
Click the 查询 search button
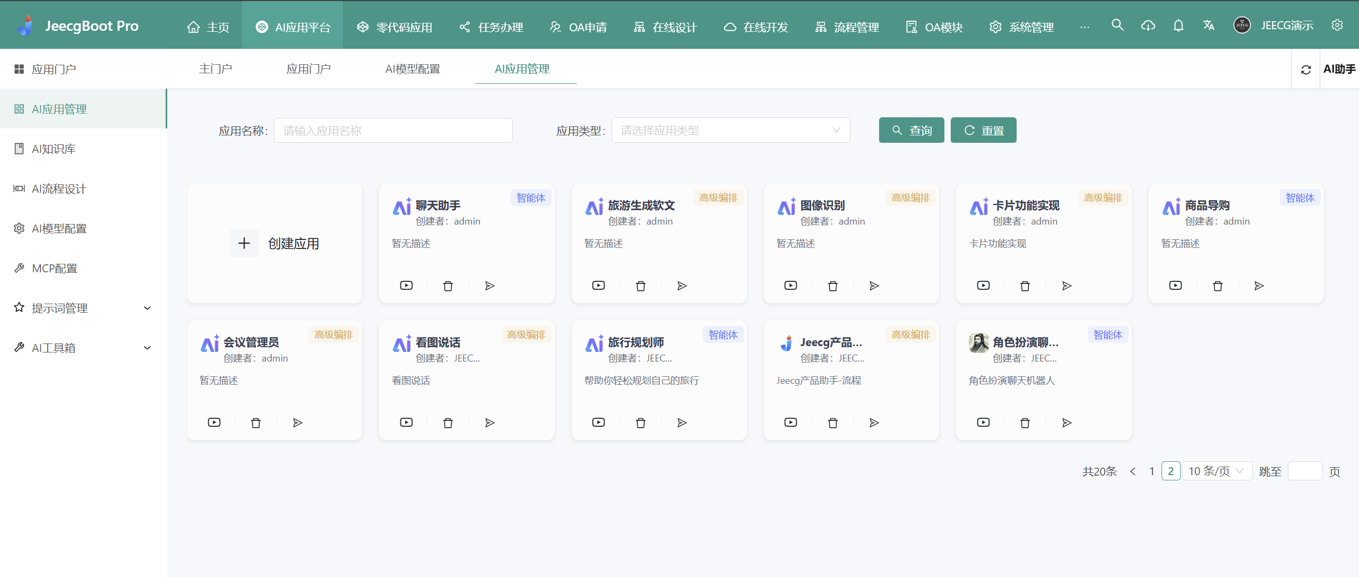tap(911, 131)
